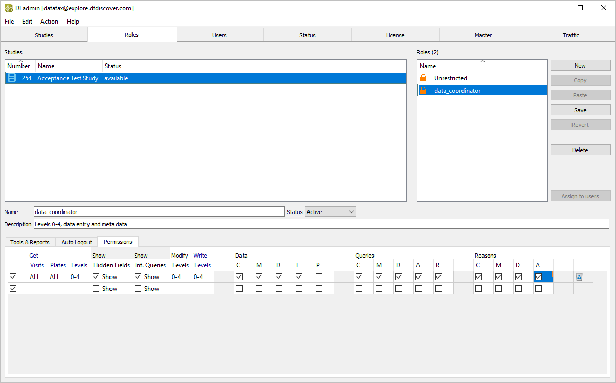Open the Status dropdown set to Active

331,212
